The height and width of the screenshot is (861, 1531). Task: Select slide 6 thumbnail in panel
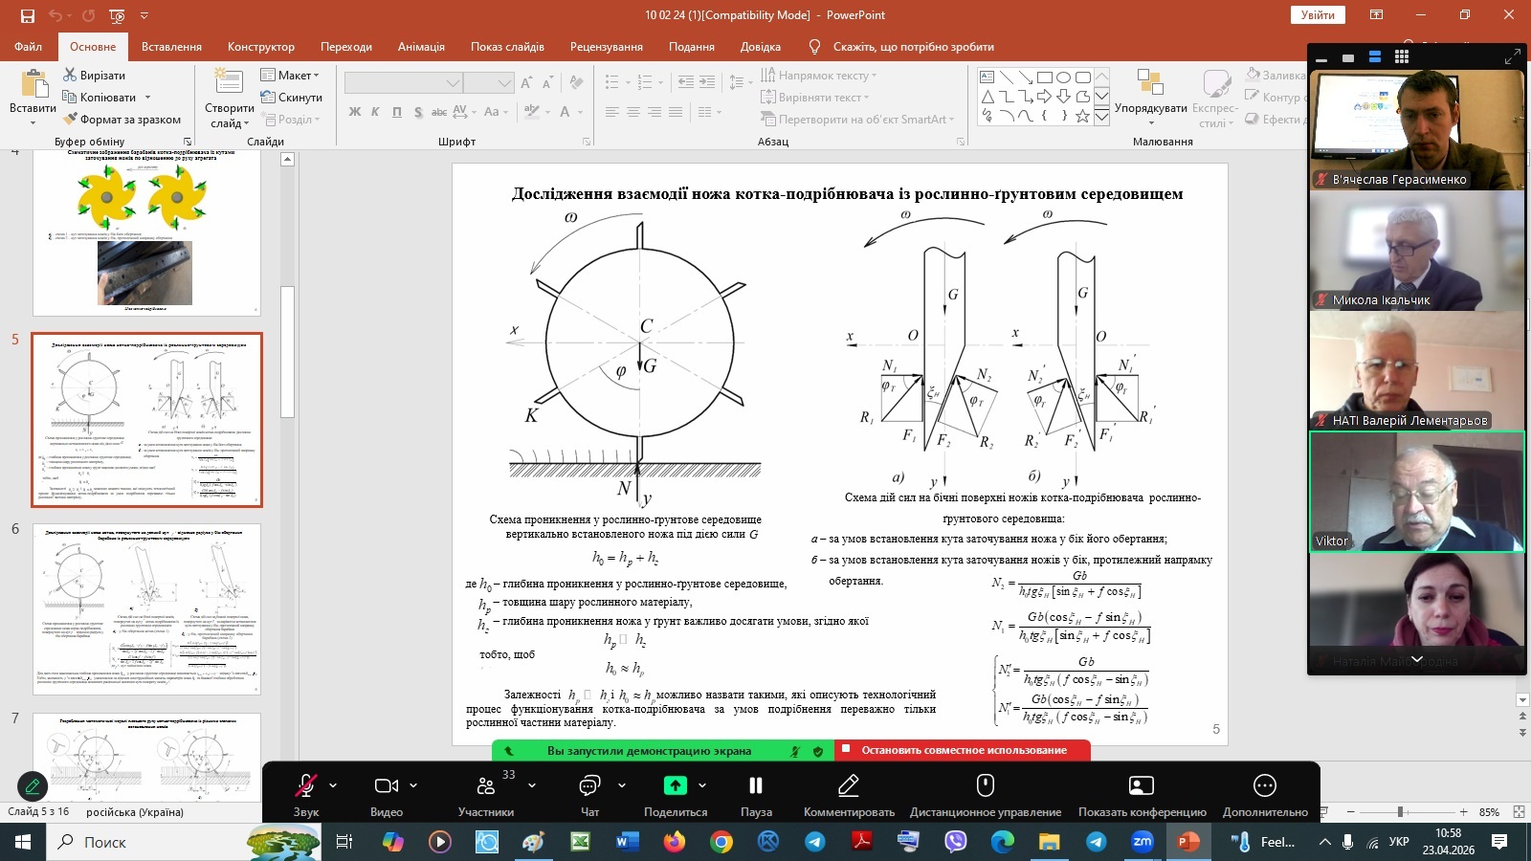point(146,608)
